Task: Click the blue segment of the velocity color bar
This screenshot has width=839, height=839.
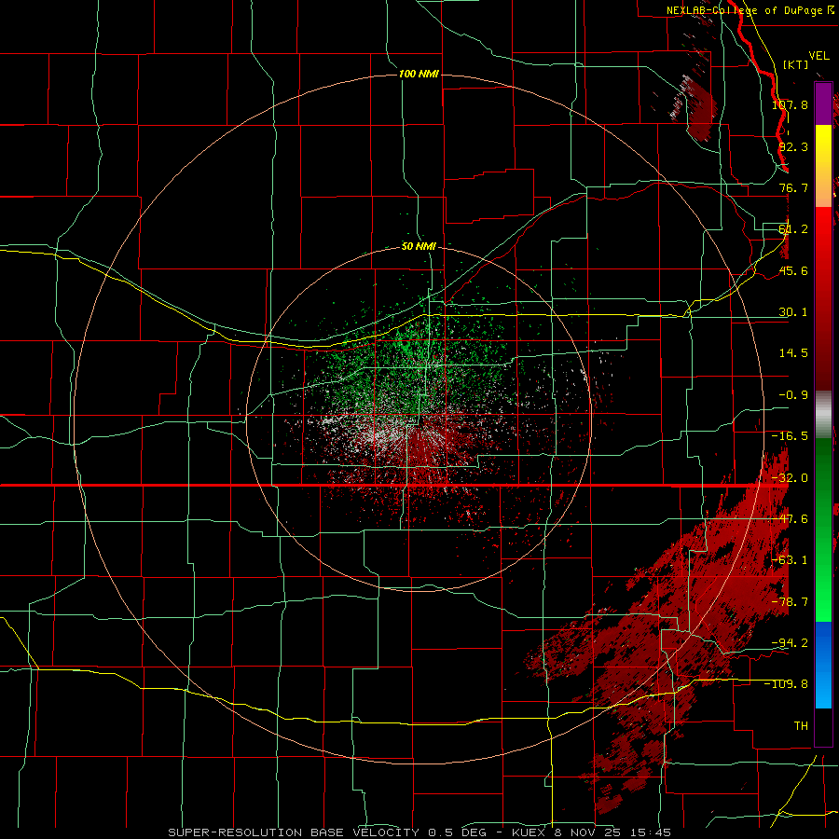Action: point(823,665)
